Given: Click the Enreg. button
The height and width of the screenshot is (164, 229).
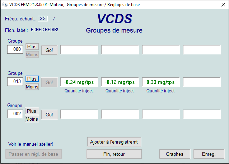Looking at the screenshot, I should pyautogui.click(x=209, y=154).
